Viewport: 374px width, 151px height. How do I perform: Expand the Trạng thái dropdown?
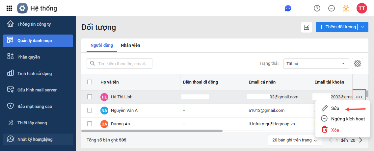pyautogui.click(x=316, y=63)
